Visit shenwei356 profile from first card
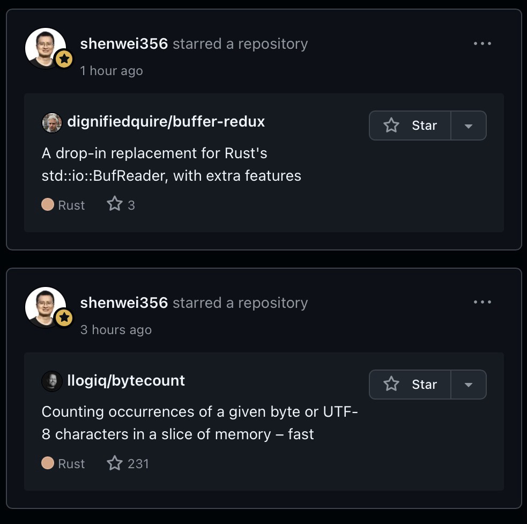 click(x=124, y=44)
